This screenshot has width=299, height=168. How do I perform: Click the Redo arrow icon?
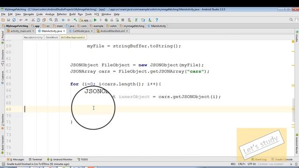coord(26,20)
